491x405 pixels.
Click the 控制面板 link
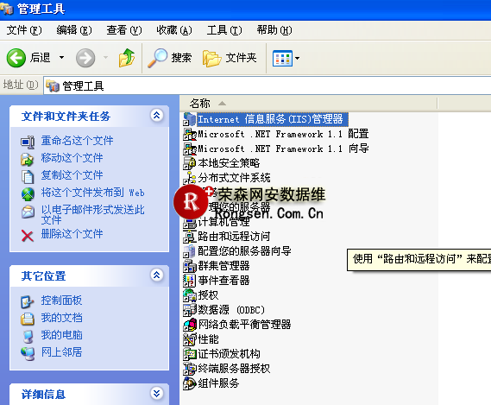click(61, 301)
